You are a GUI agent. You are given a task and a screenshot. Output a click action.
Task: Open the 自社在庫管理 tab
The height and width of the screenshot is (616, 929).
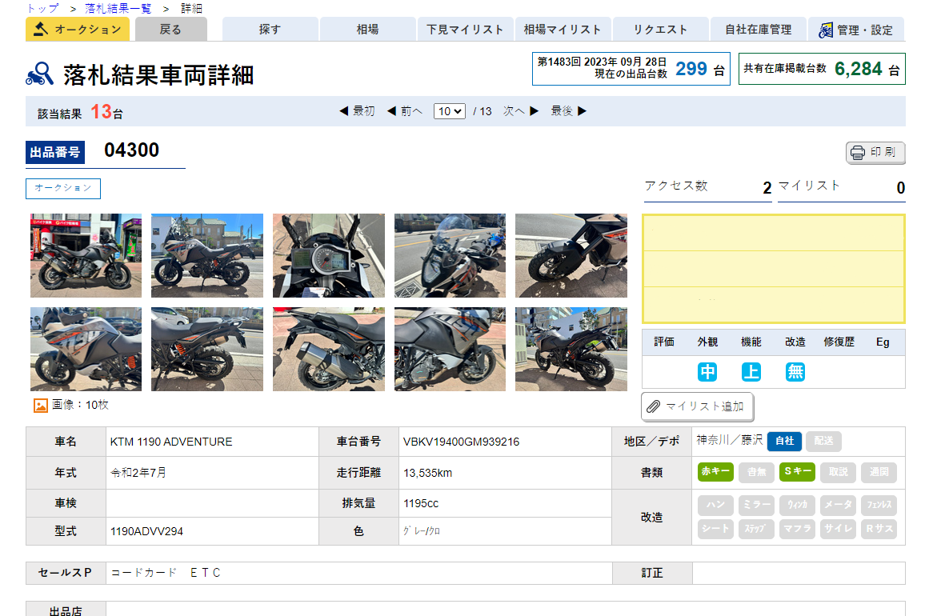[759, 29]
